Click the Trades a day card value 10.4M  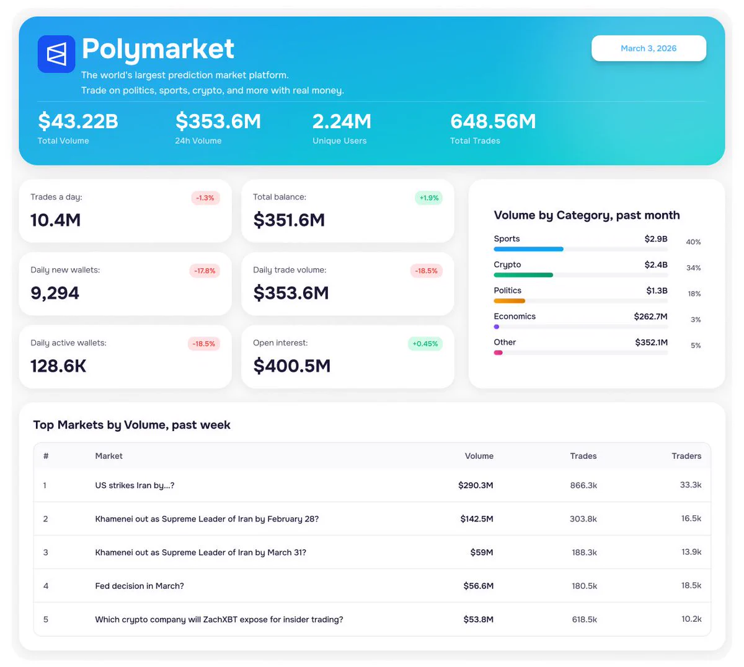pyautogui.click(x=56, y=220)
